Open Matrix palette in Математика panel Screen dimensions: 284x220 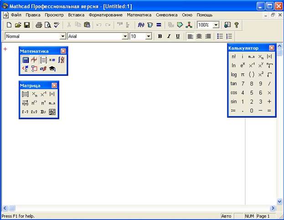pyautogui.click(x=43, y=60)
